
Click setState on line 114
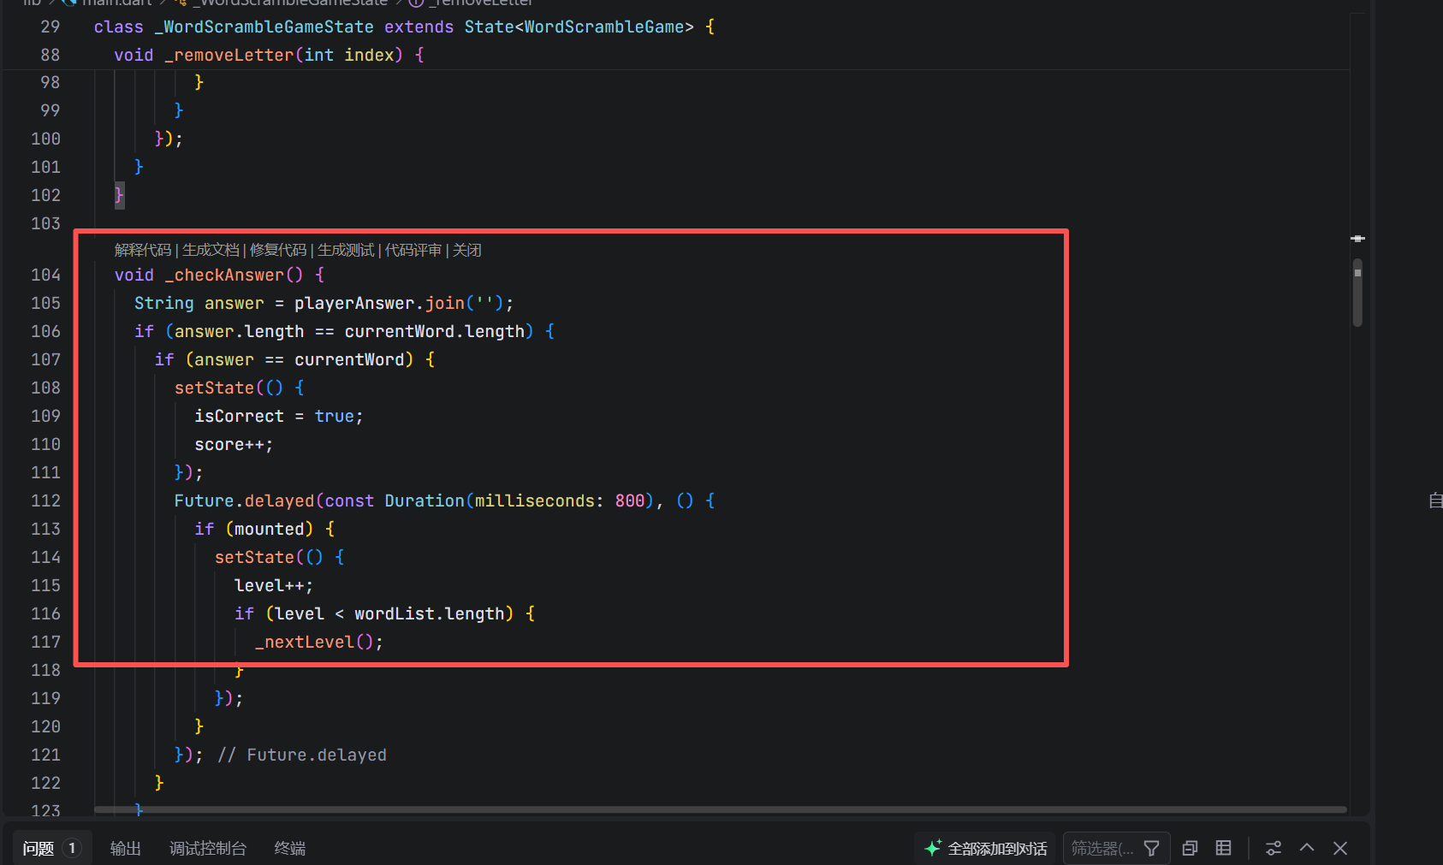pyautogui.click(x=254, y=557)
